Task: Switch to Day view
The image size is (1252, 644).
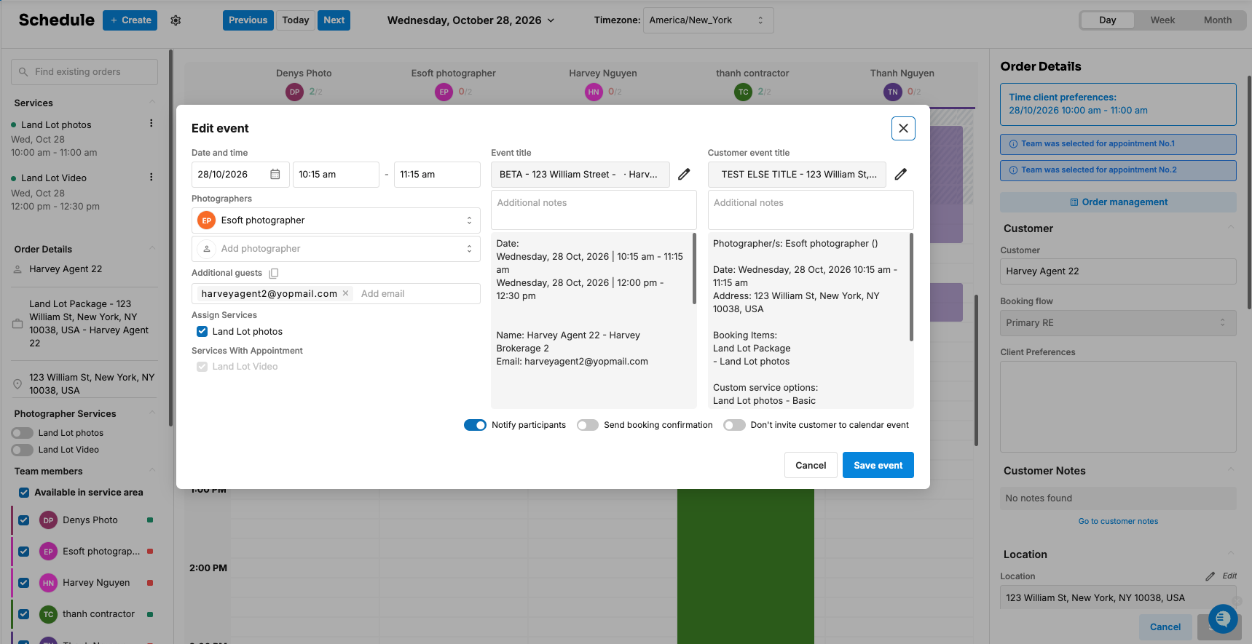Action: click(x=1107, y=20)
